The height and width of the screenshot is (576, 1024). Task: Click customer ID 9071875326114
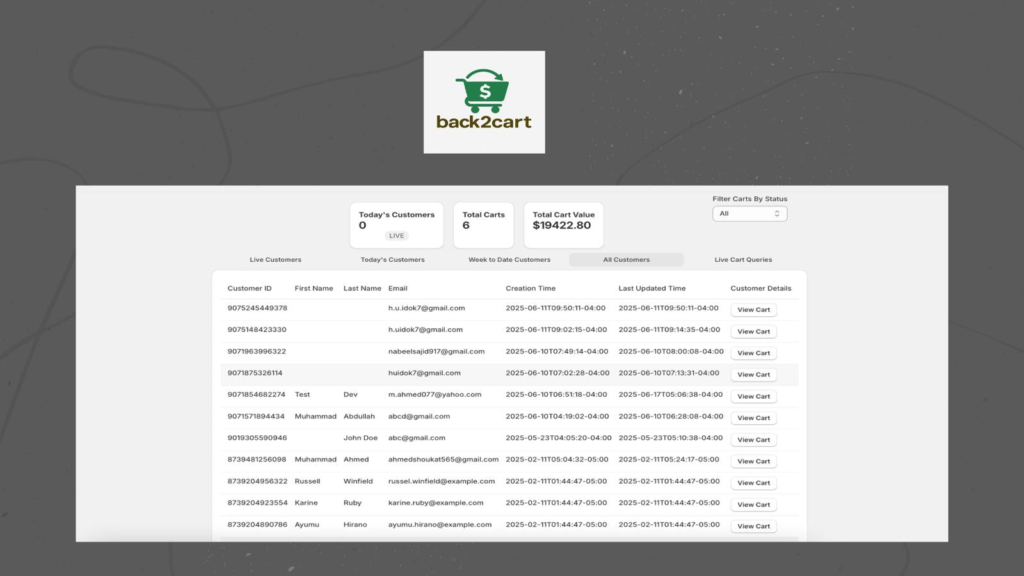[x=255, y=373]
